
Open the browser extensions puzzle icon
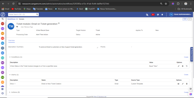pos(178,4)
